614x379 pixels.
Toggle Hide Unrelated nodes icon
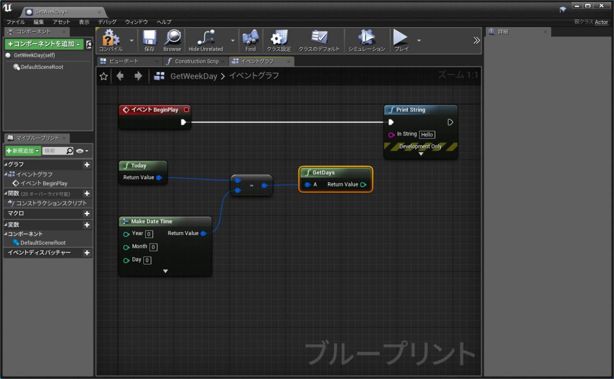pyautogui.click(x=206, y=40)
